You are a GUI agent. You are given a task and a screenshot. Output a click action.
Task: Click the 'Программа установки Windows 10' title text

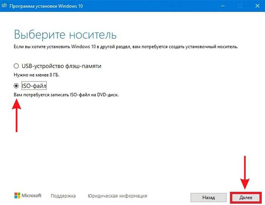(46, 6)
